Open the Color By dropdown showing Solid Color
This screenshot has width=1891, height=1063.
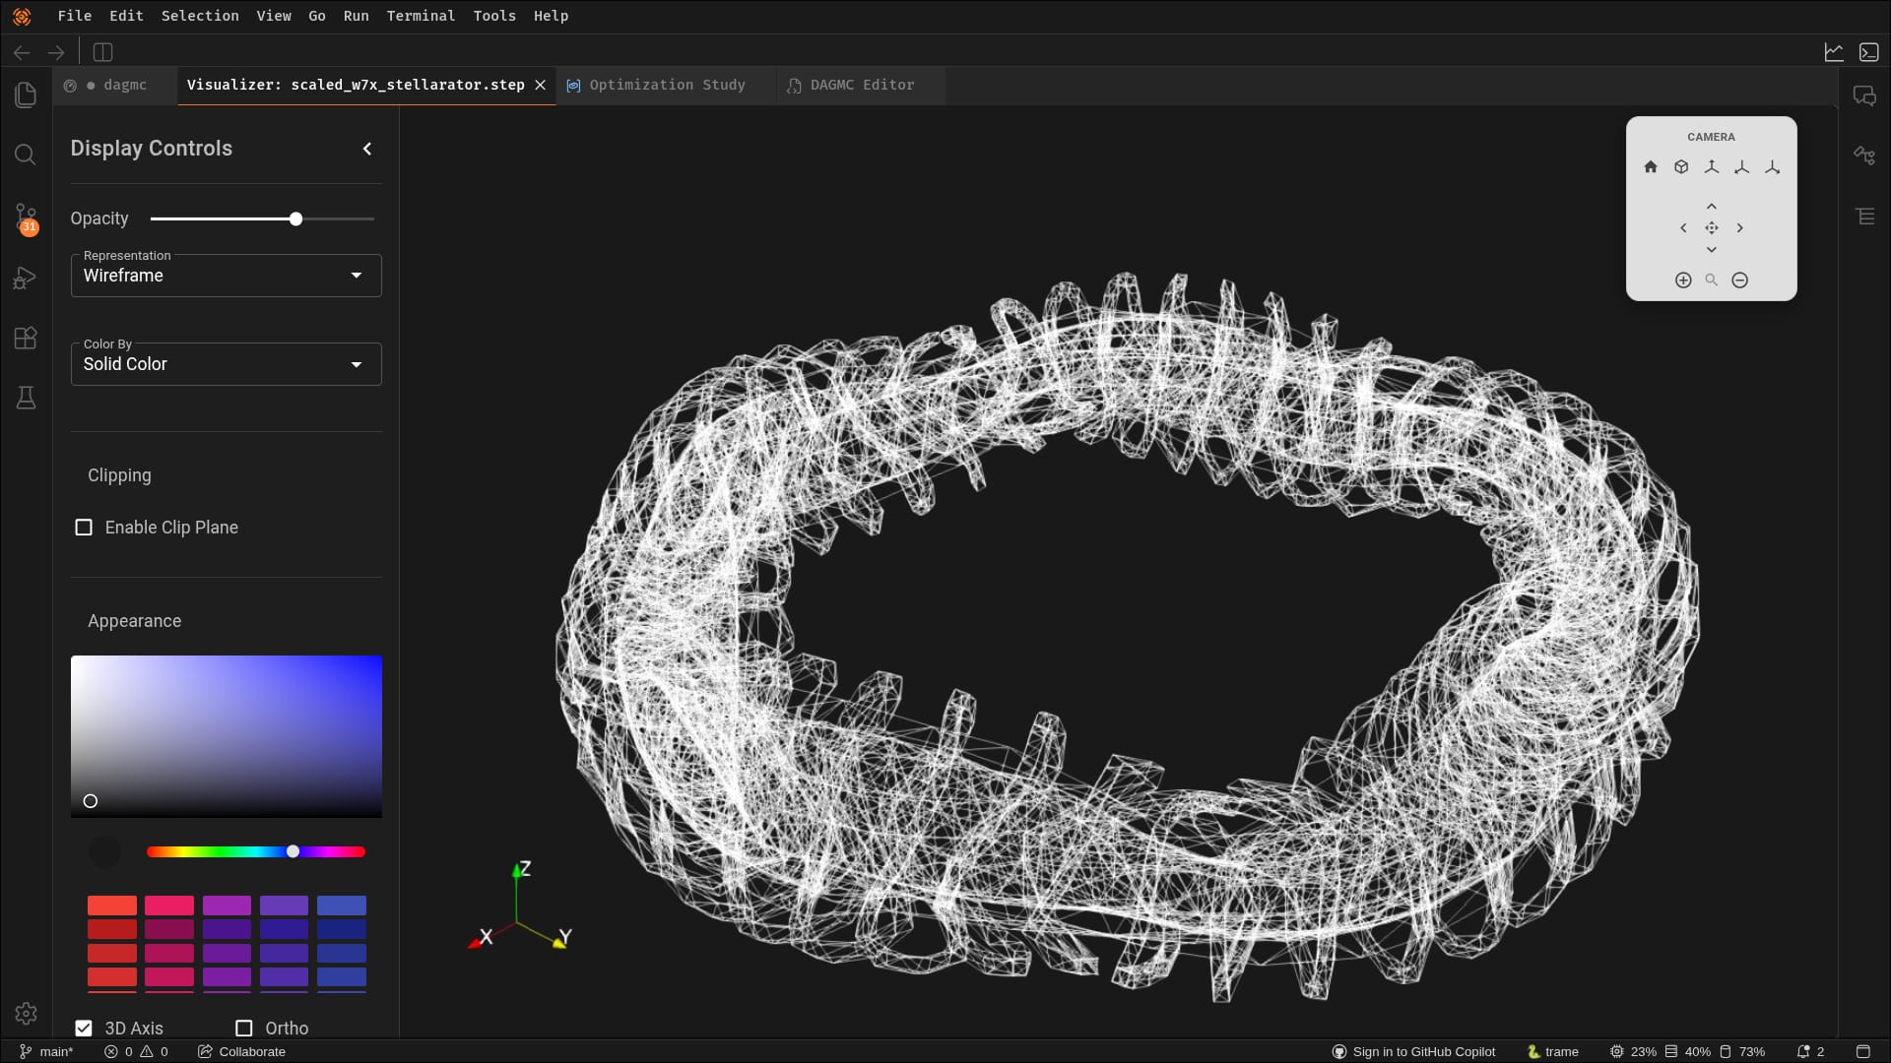coord(226,364)
